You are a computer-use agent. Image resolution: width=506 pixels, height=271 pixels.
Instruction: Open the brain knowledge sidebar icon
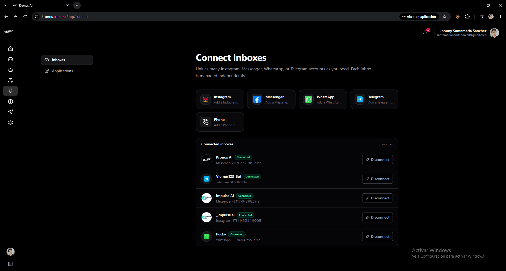(11, 101)
